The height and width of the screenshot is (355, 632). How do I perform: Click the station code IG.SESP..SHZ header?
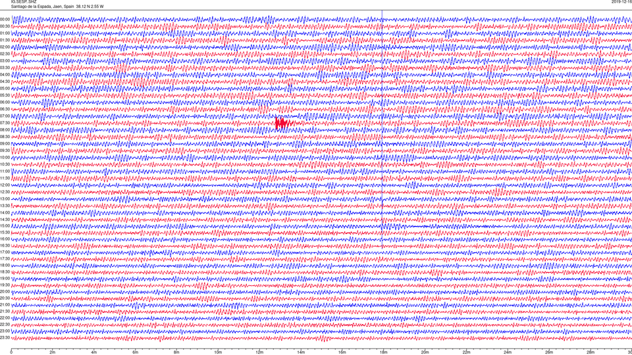24,1
